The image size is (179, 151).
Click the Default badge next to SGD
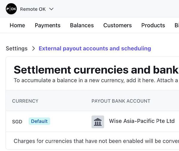(x=39, y=121)
